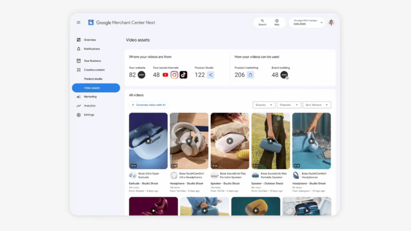The image size is (411, 231).
Task: Open the user profile avatar
Action: click(331, 23)
